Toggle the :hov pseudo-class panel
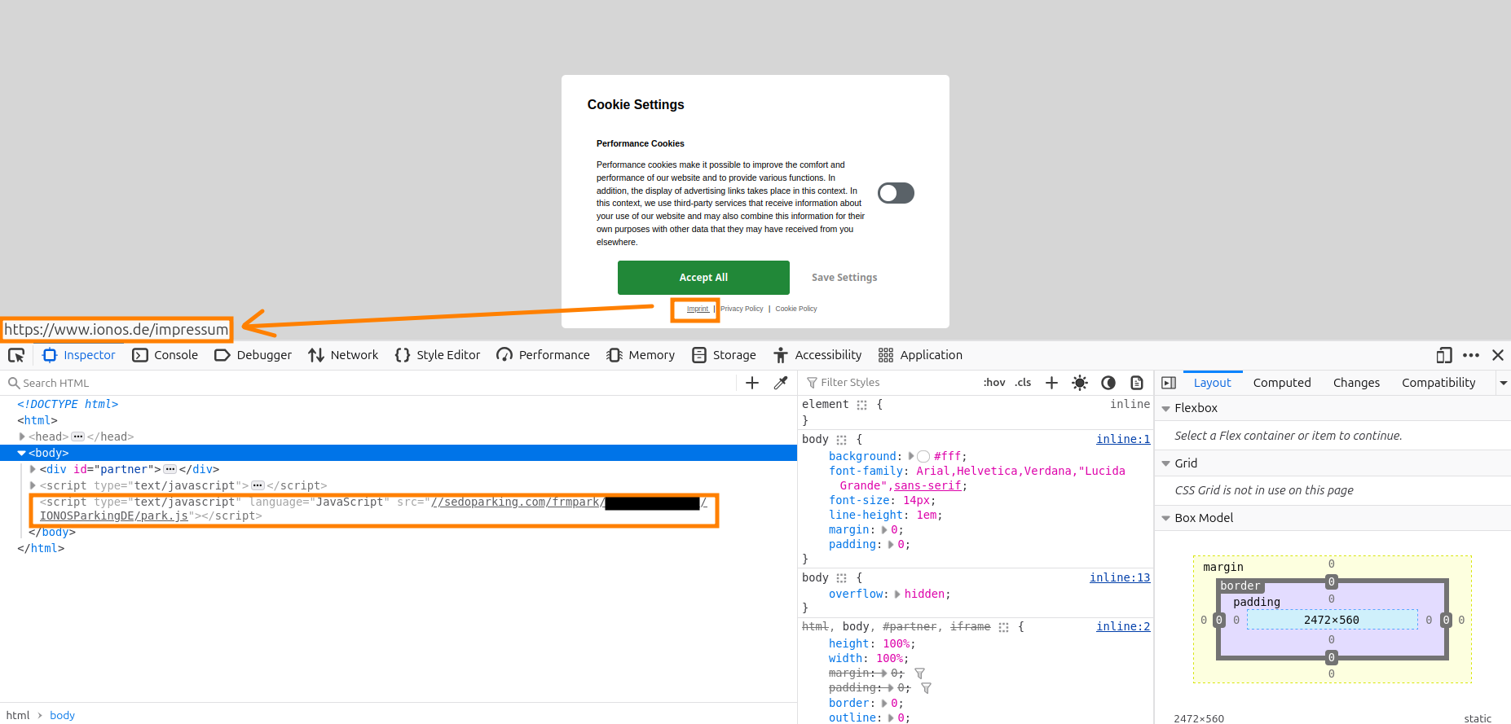Image resolution: width=1511 pixels, height=724 pixels. 994,383
